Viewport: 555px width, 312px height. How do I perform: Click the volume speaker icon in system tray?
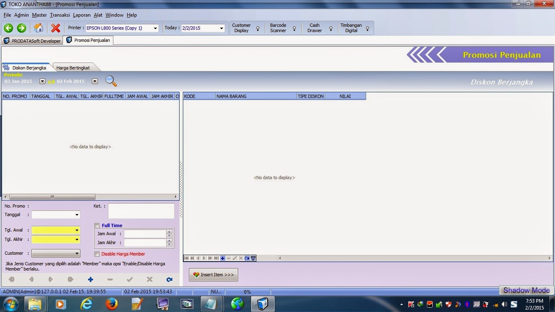point(504,304)
